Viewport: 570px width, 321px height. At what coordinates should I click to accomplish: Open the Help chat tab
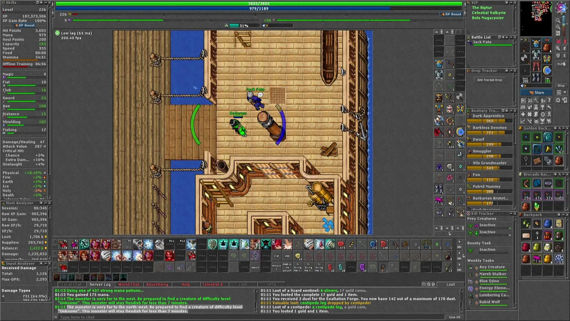[x=186, y=284]
